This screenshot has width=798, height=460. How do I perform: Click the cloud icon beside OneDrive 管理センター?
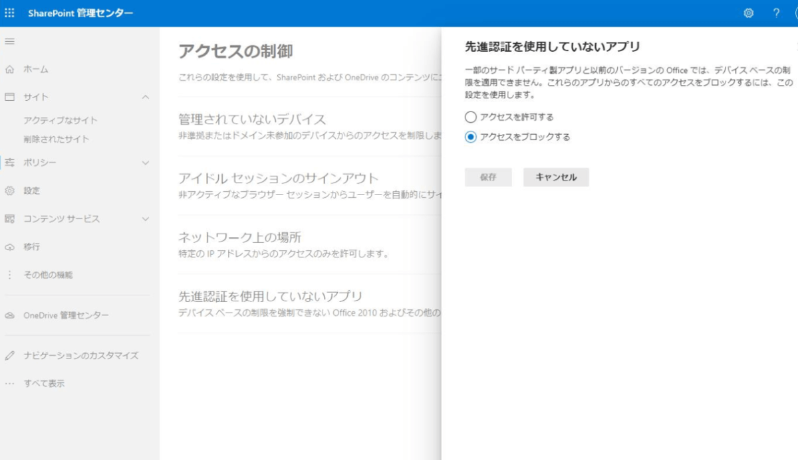9,315
